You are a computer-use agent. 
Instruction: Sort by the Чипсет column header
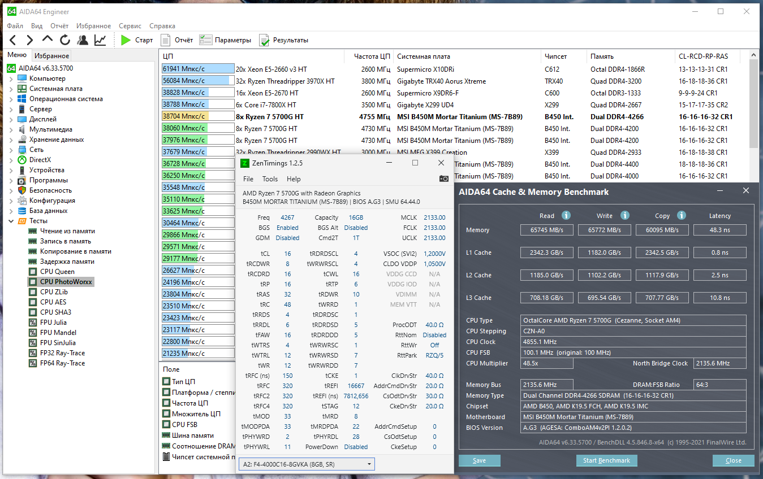[563, 56]
